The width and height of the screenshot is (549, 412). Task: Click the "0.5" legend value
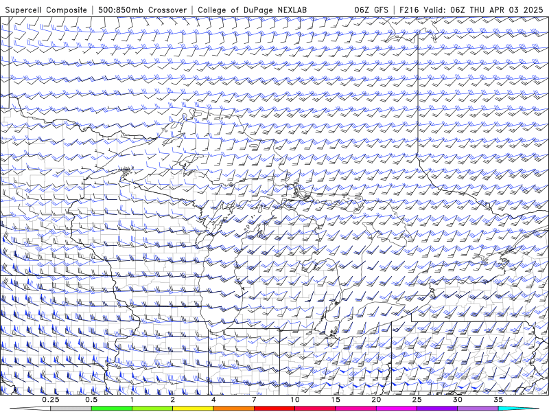pos(91,400)
